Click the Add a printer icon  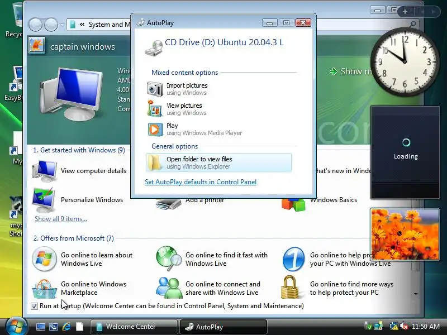[168, 204]
